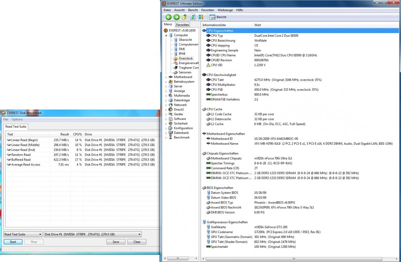Select the CPU-Eigenschaften header row
This screenshot has height=262, width=401.
(x=300, y=31)
